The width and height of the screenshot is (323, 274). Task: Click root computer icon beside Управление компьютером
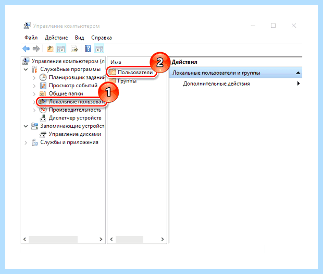(x=26, y=61)
